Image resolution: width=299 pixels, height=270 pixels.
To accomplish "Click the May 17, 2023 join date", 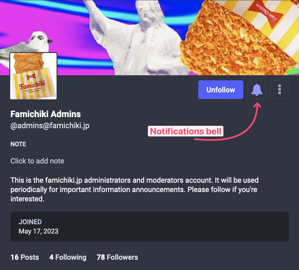I will point(39,231).
